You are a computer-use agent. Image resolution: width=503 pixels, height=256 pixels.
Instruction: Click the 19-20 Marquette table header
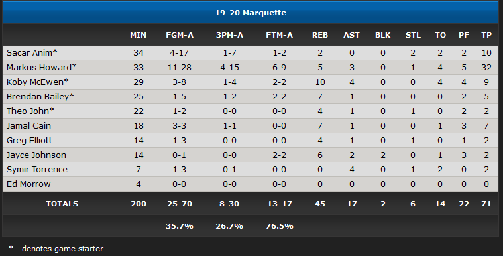point(251,13)
